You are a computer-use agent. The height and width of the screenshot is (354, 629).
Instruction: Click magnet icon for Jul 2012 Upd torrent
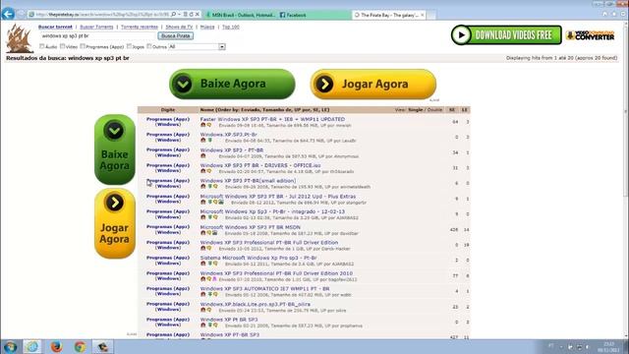click(x=203, y=203)
